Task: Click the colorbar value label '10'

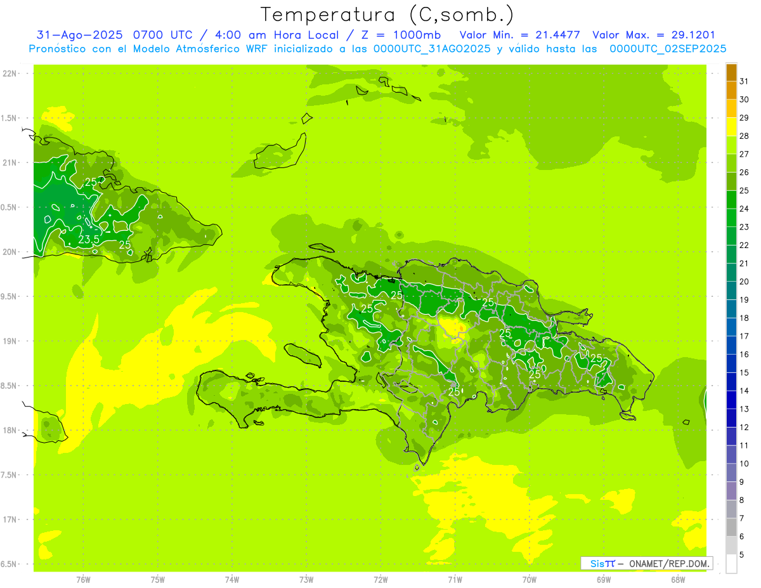Action: (745, 464)
